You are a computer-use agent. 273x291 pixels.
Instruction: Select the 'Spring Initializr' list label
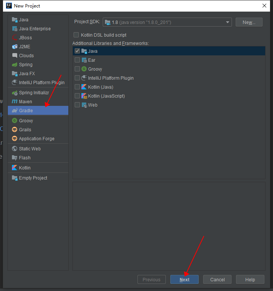(x=34, y=93)
